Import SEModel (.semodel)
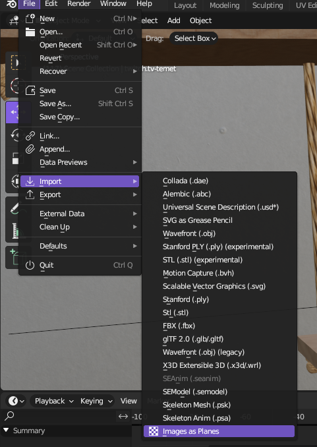 click(x=219, y=392)
